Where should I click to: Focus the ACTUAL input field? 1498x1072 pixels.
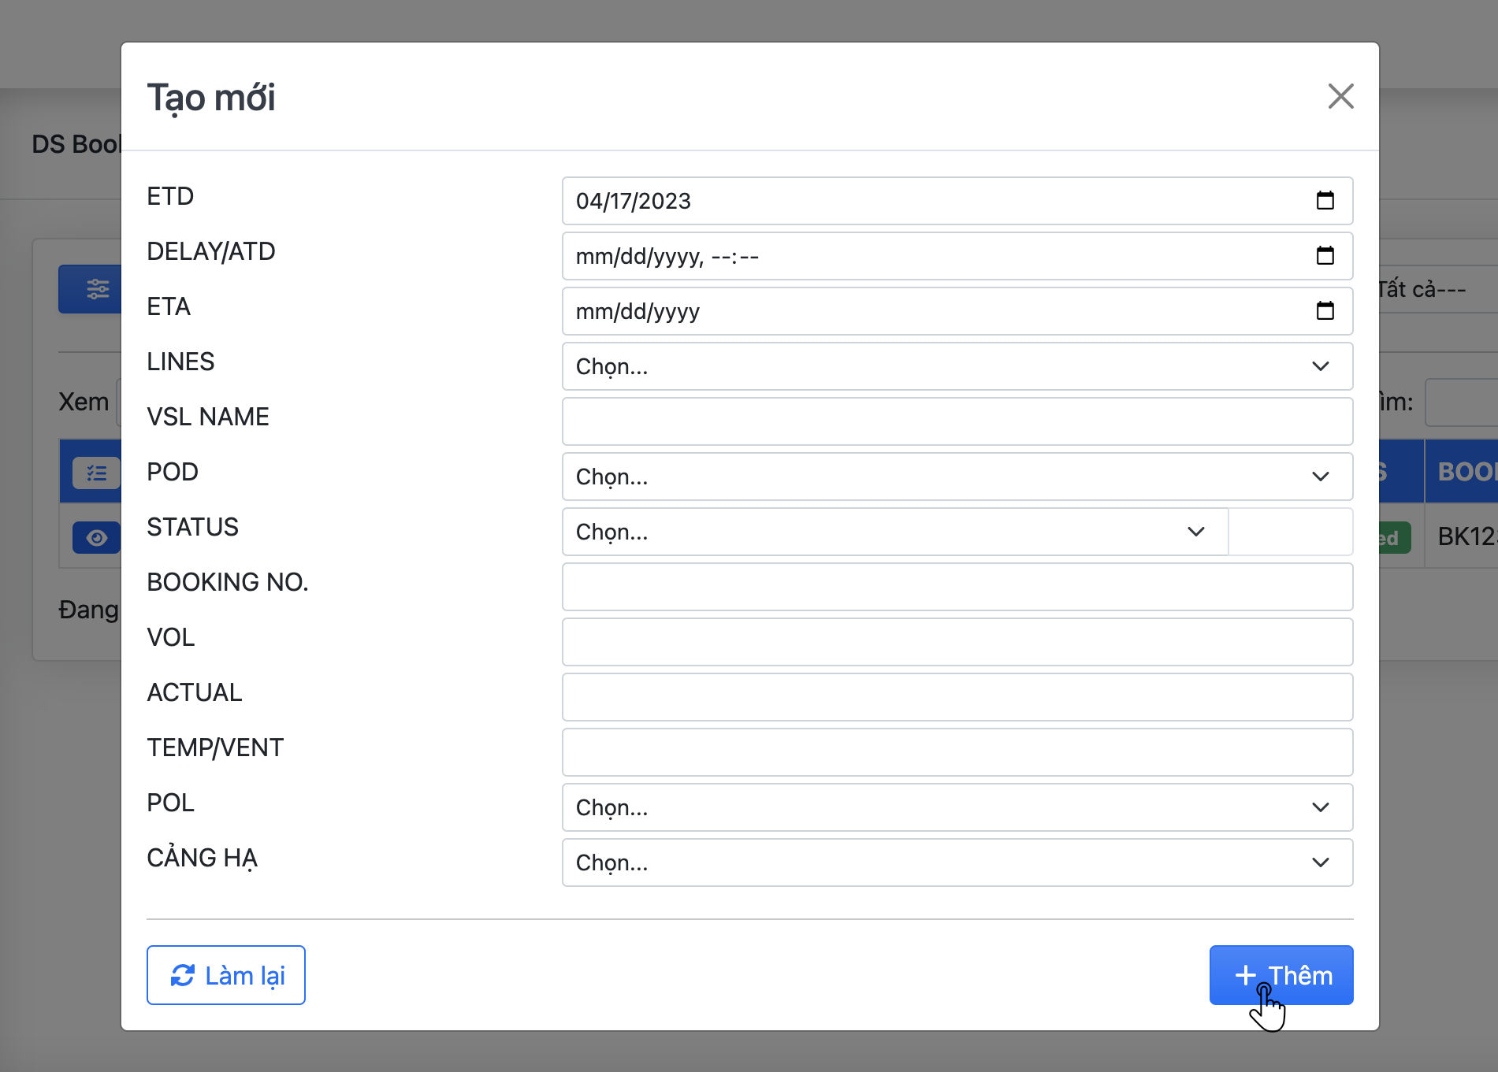pos(957,697)
